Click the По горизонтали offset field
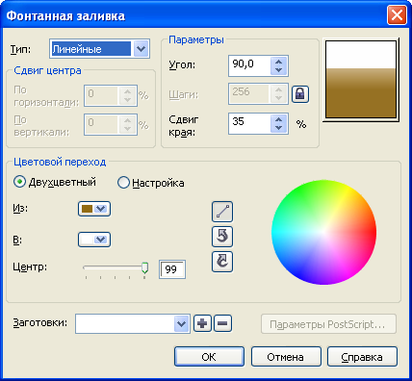 coord(101,95)
